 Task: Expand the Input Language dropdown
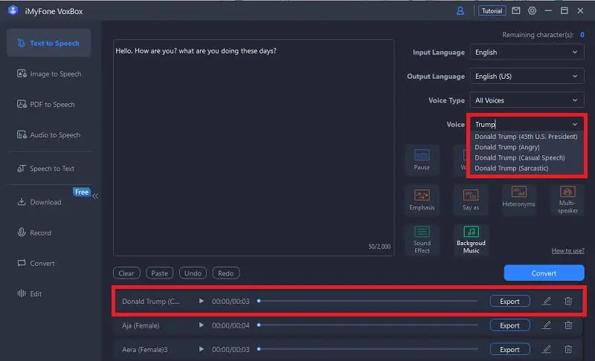click(x=527, y=52)
